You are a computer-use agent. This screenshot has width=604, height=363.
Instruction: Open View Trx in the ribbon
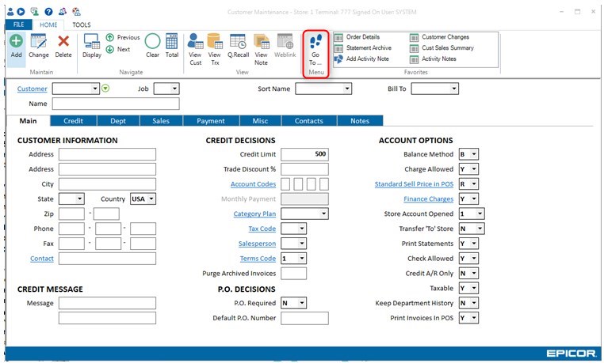pos(214,45)
